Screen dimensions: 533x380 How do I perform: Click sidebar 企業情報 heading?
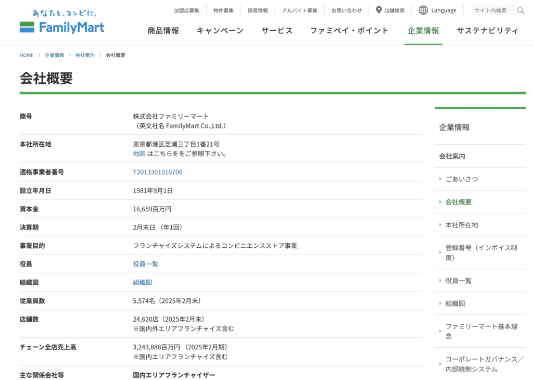454,128
